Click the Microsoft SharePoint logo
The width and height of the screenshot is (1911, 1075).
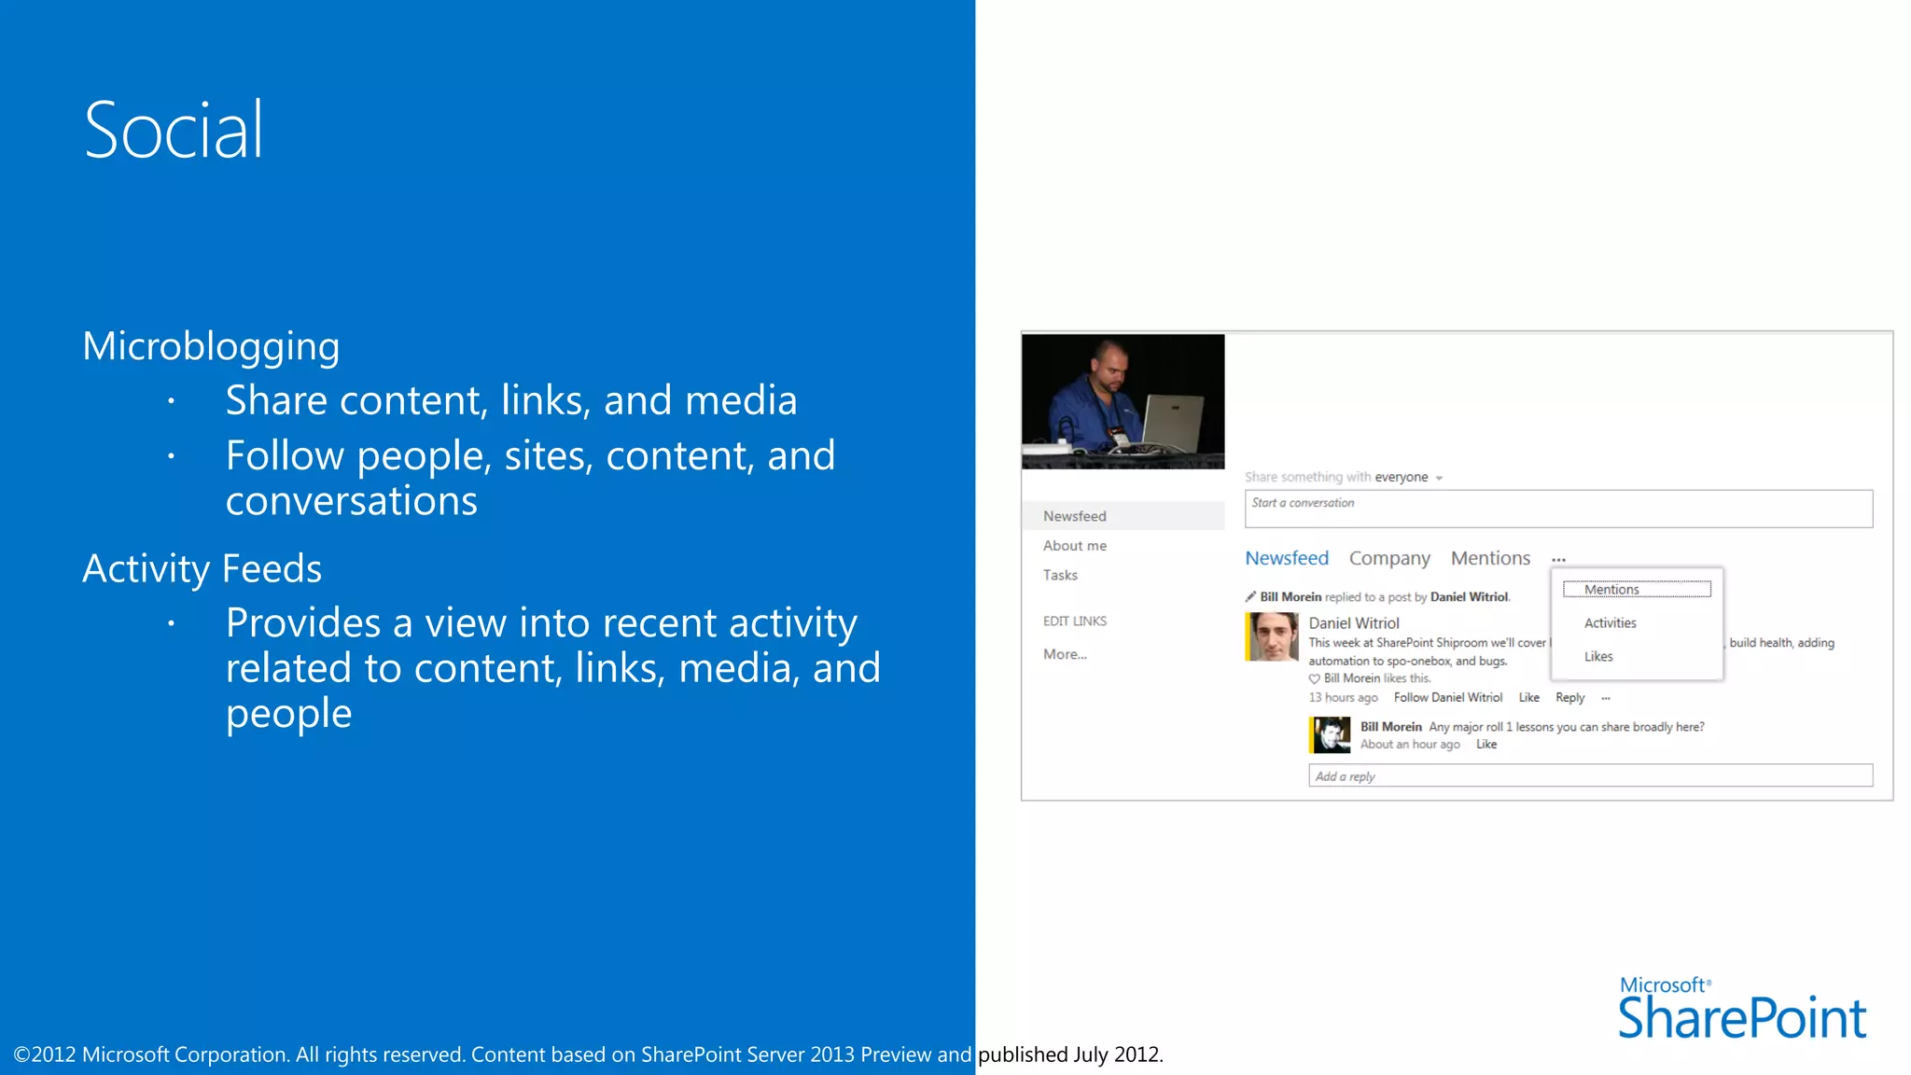pyautogui.click(x=1742, y=1009)
